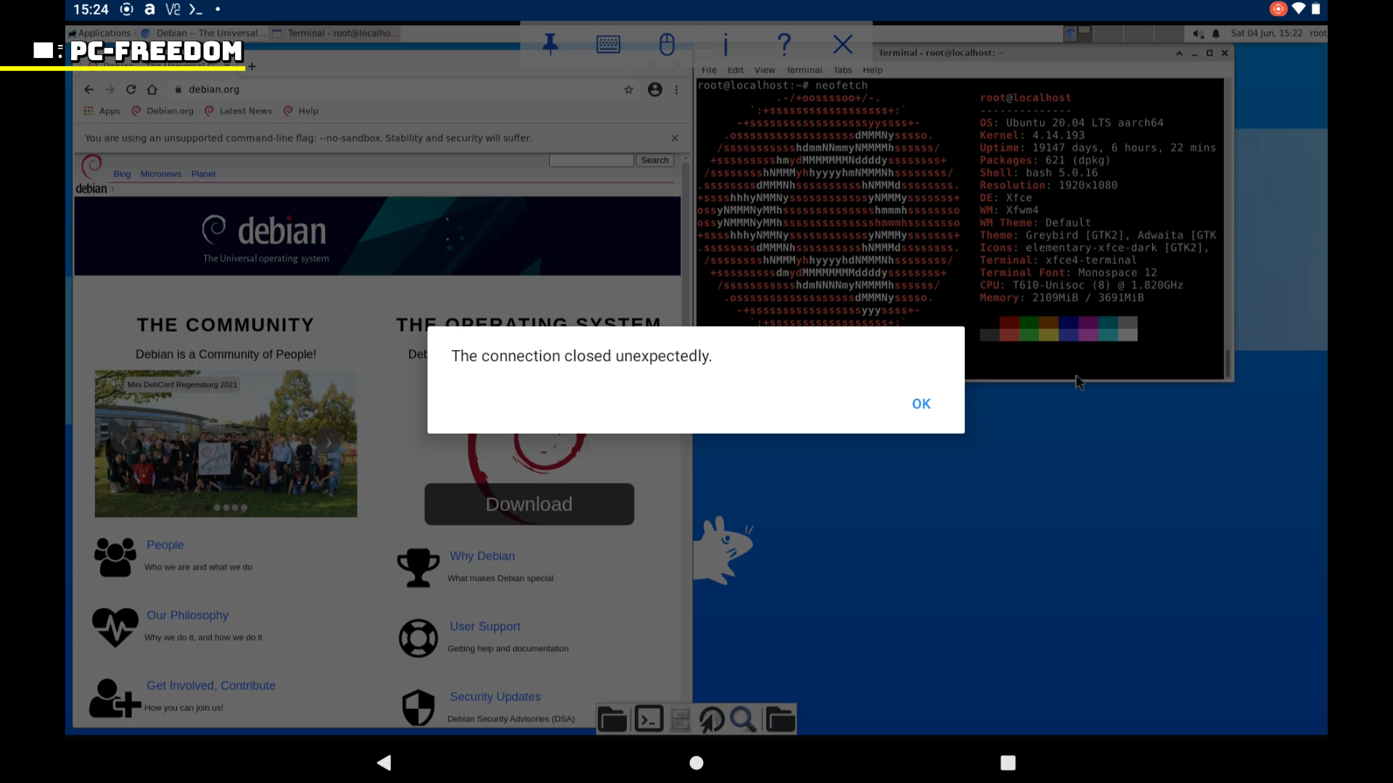Click the Debian site search field
Viewport: 1393px width, 783px height.
click(591, 160)
